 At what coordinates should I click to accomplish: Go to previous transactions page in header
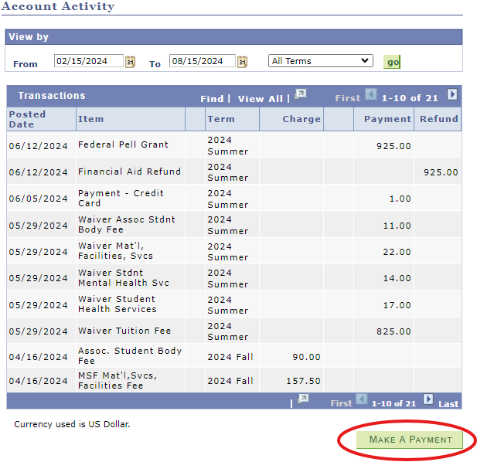(x=371, y=94)
